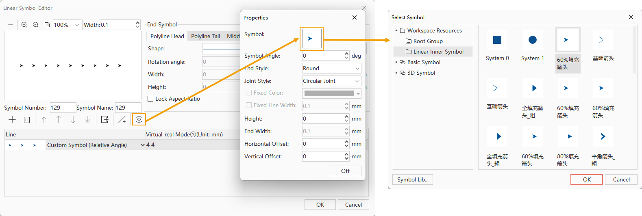Viewport: 642px width, 216px height.
Task: Open the End Style dropdown
Action: pos(331,68)
